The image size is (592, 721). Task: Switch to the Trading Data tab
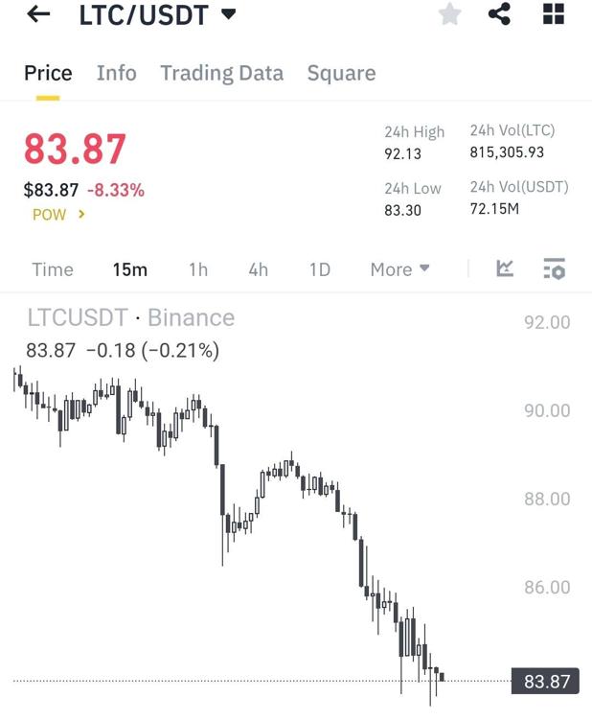221,73
